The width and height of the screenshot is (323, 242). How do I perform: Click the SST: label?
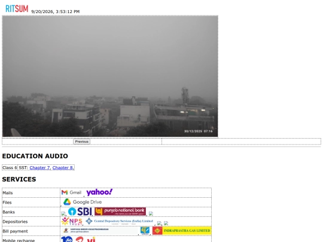pos(23,168)
